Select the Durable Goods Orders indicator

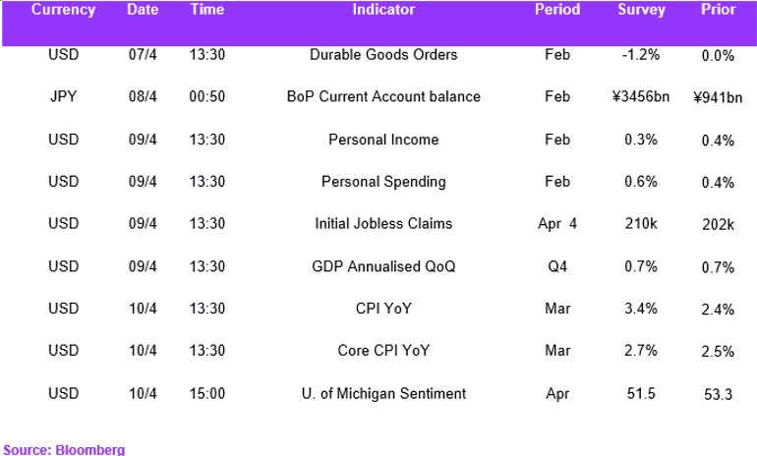(383, 54)
